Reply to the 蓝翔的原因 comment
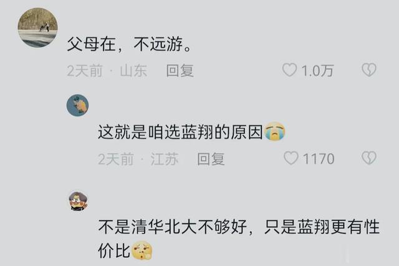 [x=211, y=159]
